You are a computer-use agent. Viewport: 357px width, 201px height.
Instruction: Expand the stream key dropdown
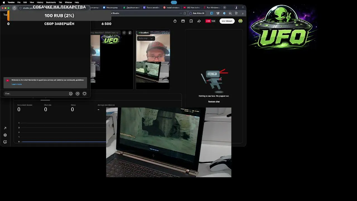point(117,33)
